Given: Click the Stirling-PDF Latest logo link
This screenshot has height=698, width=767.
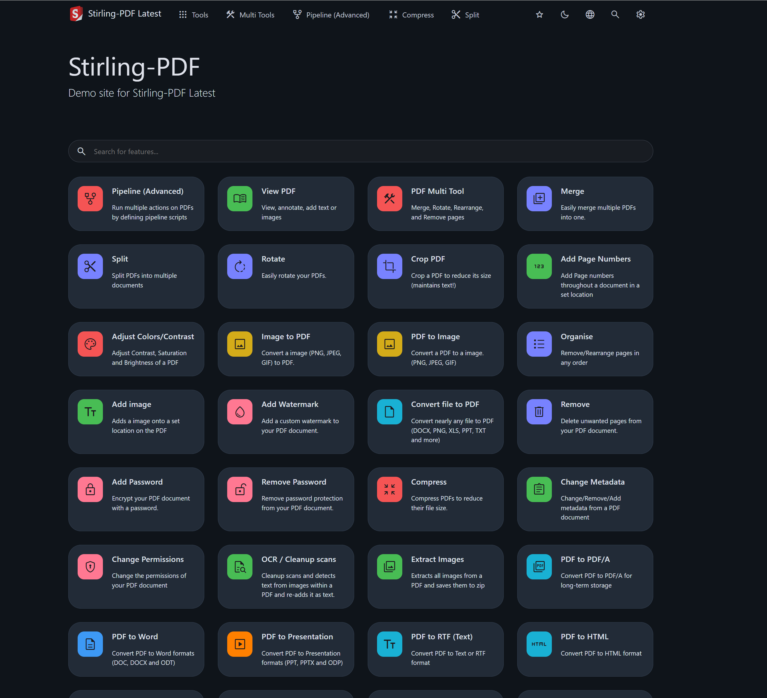Looking at the screenshot, I should point(116,14).
